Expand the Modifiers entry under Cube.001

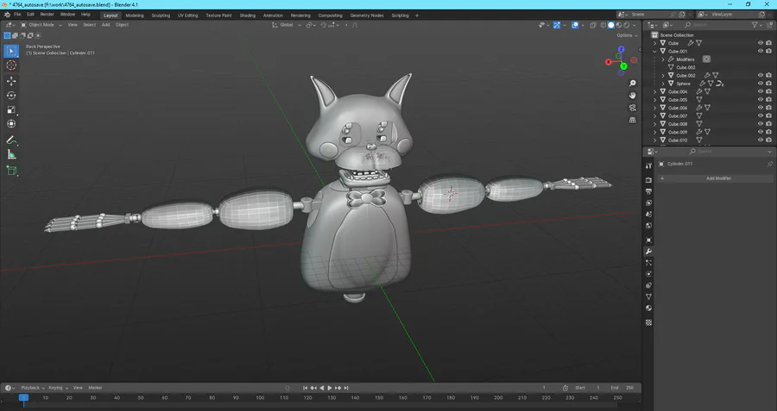point(663,59)
